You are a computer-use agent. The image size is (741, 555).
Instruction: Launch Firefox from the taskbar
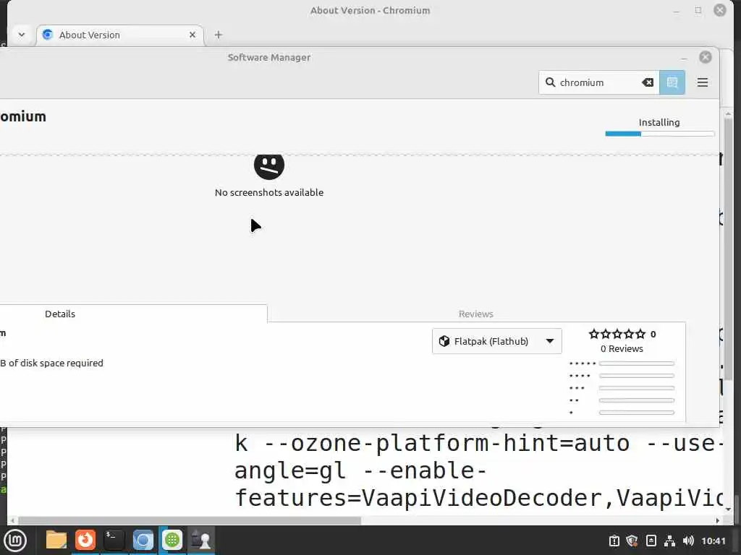tap(85, 541)
